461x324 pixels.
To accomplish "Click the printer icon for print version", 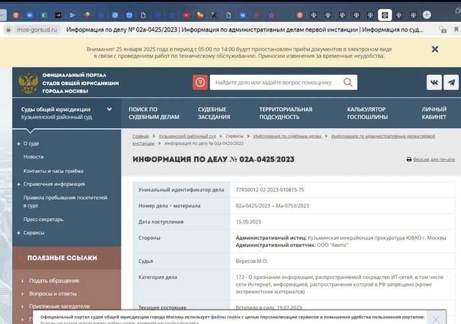I will tap(409, 160).
